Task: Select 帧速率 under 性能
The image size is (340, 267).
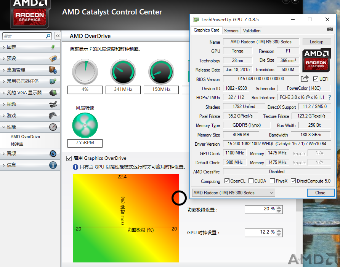Action: [17, 144]
